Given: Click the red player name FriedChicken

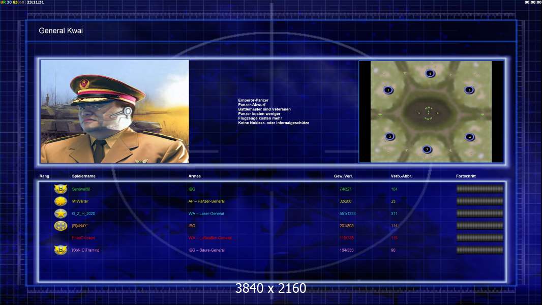Looking at the screenshot, I should click(x=83, y=238).
